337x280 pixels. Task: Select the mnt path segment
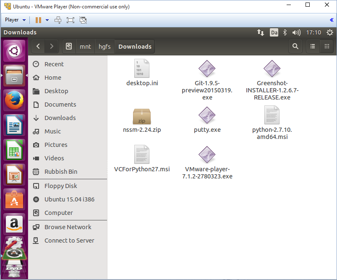tap(85, 47)
